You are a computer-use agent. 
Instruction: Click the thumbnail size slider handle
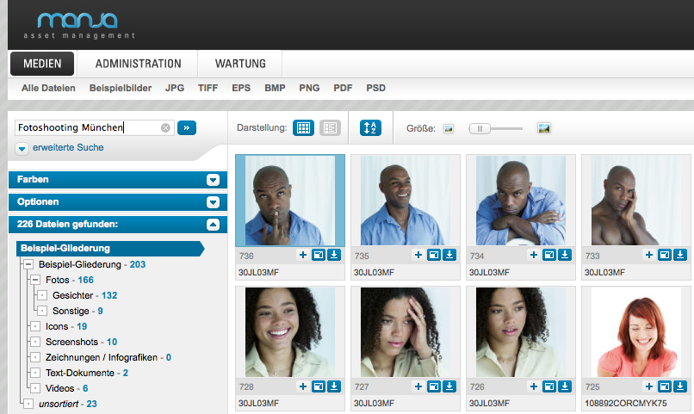[x=480, y=128]
